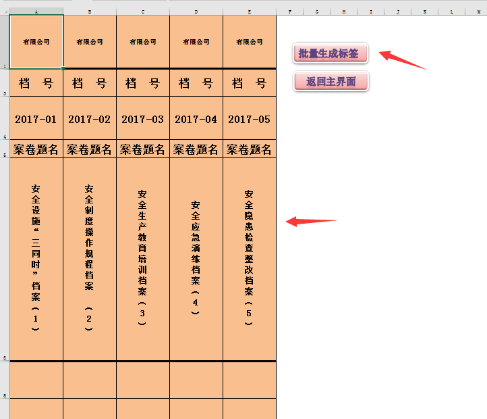Select column H header
This screenshot has width=487, height=419.
pyautogui.click(x=344, y=12)
